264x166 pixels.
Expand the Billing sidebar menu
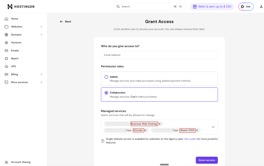coord(41,74)
